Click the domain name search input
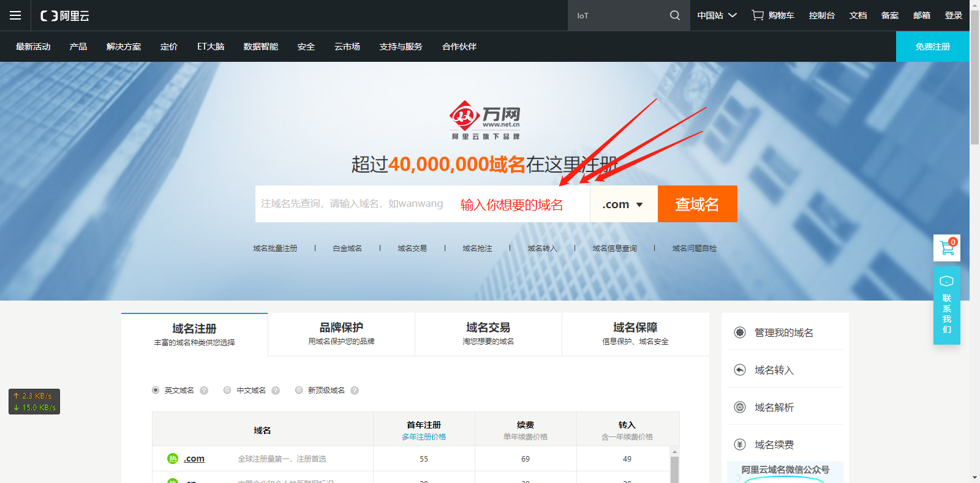Screen dimensions: 980x483 tap(423, 204)
